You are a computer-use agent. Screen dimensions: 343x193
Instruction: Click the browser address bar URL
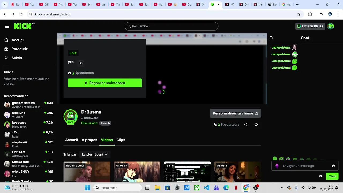[x=53, y=14]
